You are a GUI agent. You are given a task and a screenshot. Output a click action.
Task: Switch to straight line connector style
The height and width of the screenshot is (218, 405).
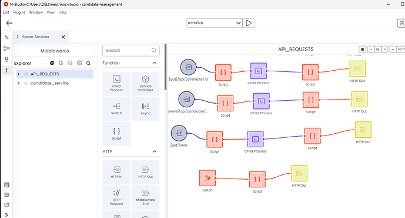tap(384, 49)
